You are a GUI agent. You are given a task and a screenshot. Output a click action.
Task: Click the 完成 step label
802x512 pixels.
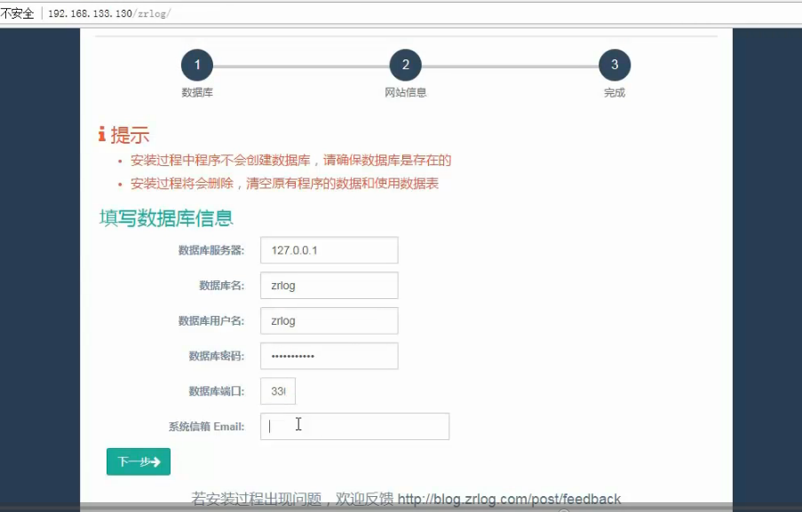tap(615, 92)
